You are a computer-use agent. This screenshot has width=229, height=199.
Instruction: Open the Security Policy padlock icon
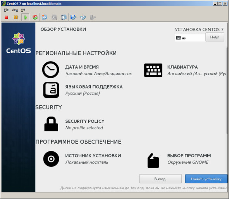[x=51, y=124]
